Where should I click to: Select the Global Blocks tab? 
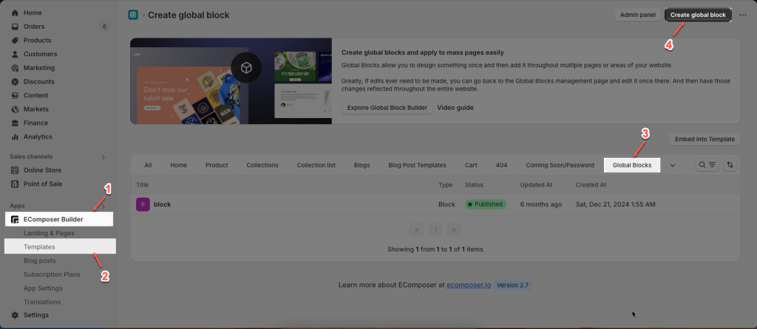click(x=632, y=165)
